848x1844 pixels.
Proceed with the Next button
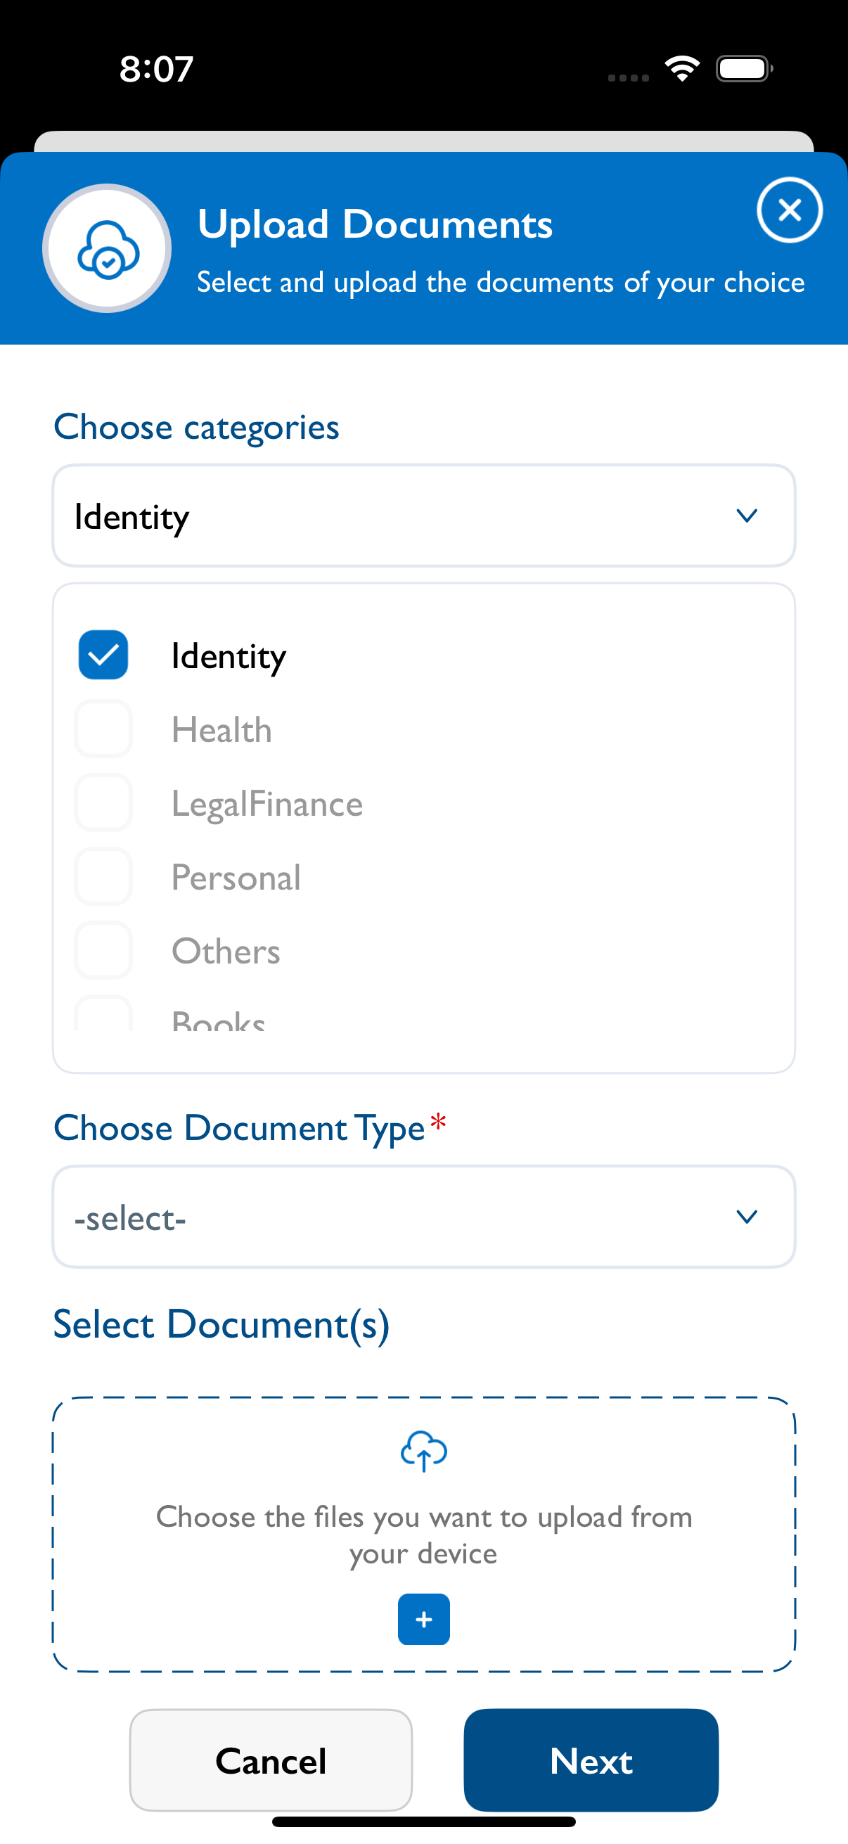pyautogui.click(x=591, y=1760)
